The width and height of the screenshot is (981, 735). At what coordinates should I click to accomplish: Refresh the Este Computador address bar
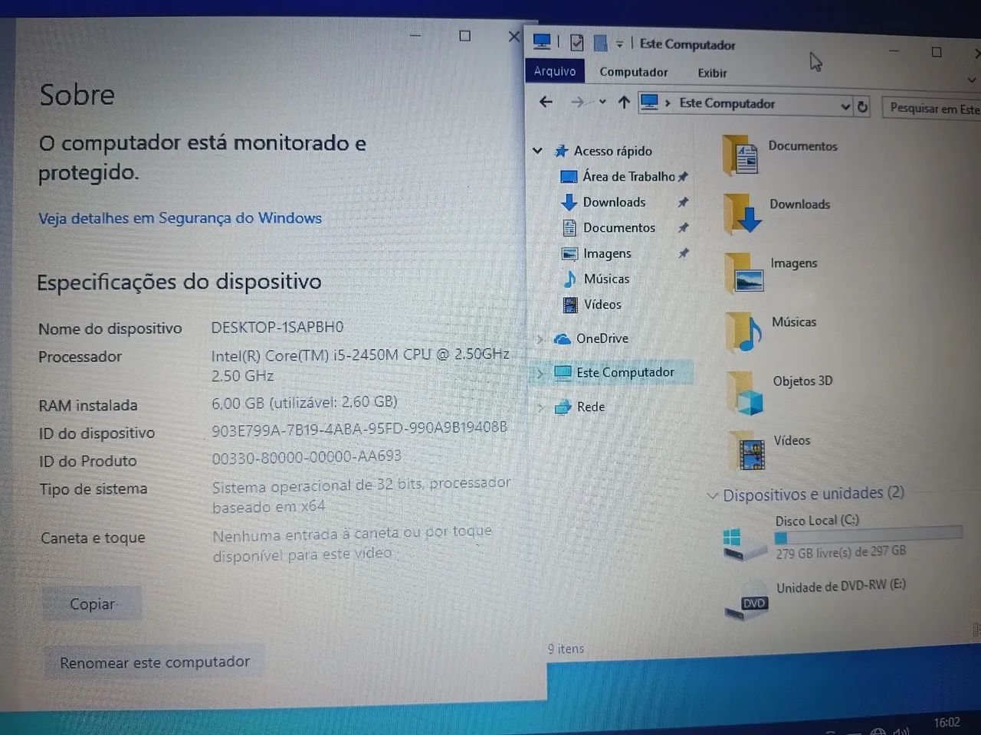pyautogui.click(x=862, y=106)
